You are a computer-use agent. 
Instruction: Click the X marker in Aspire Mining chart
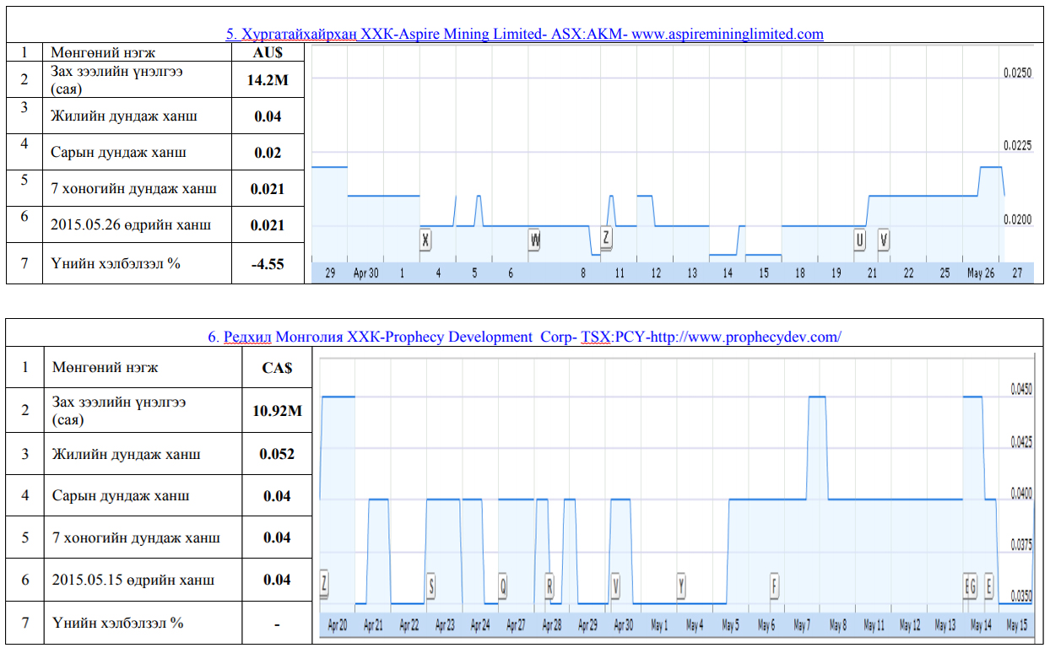pyautogui.click(x=425, y=240)
